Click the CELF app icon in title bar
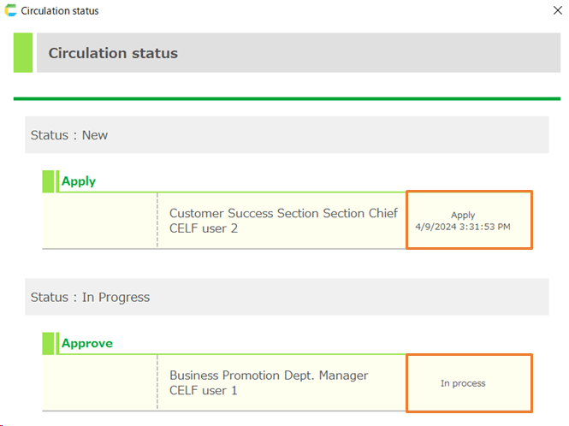Screen dimensions: 569x426 tap(10, 11)
